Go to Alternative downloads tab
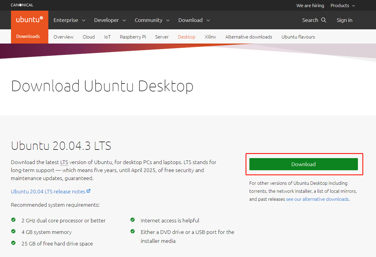 (249, 37)
